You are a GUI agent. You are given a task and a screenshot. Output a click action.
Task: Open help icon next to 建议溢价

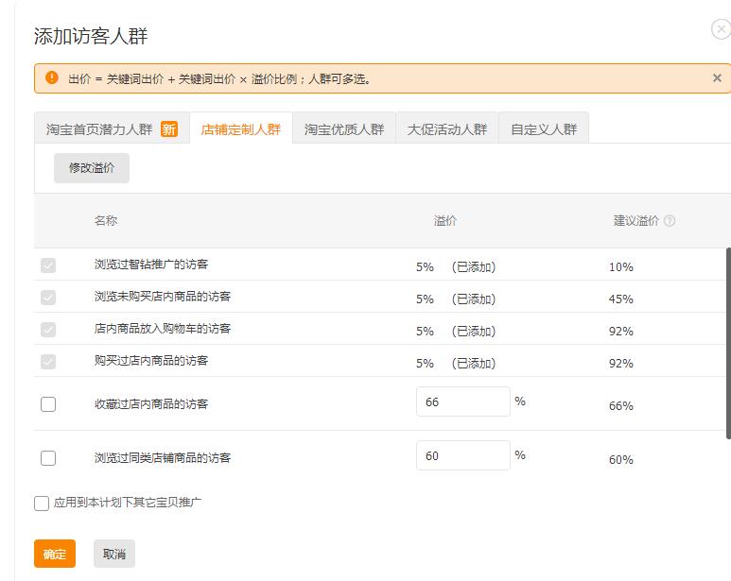[670, 221]
